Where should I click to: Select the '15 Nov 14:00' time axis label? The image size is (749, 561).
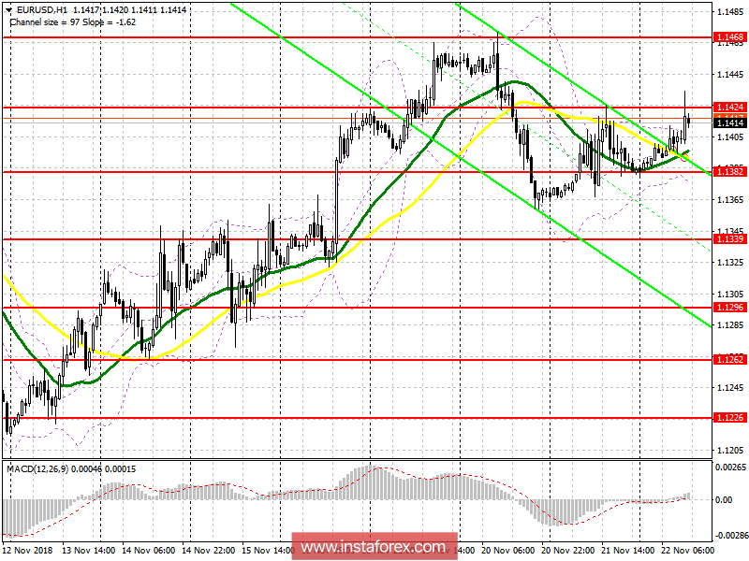click(x=268, y=551)
